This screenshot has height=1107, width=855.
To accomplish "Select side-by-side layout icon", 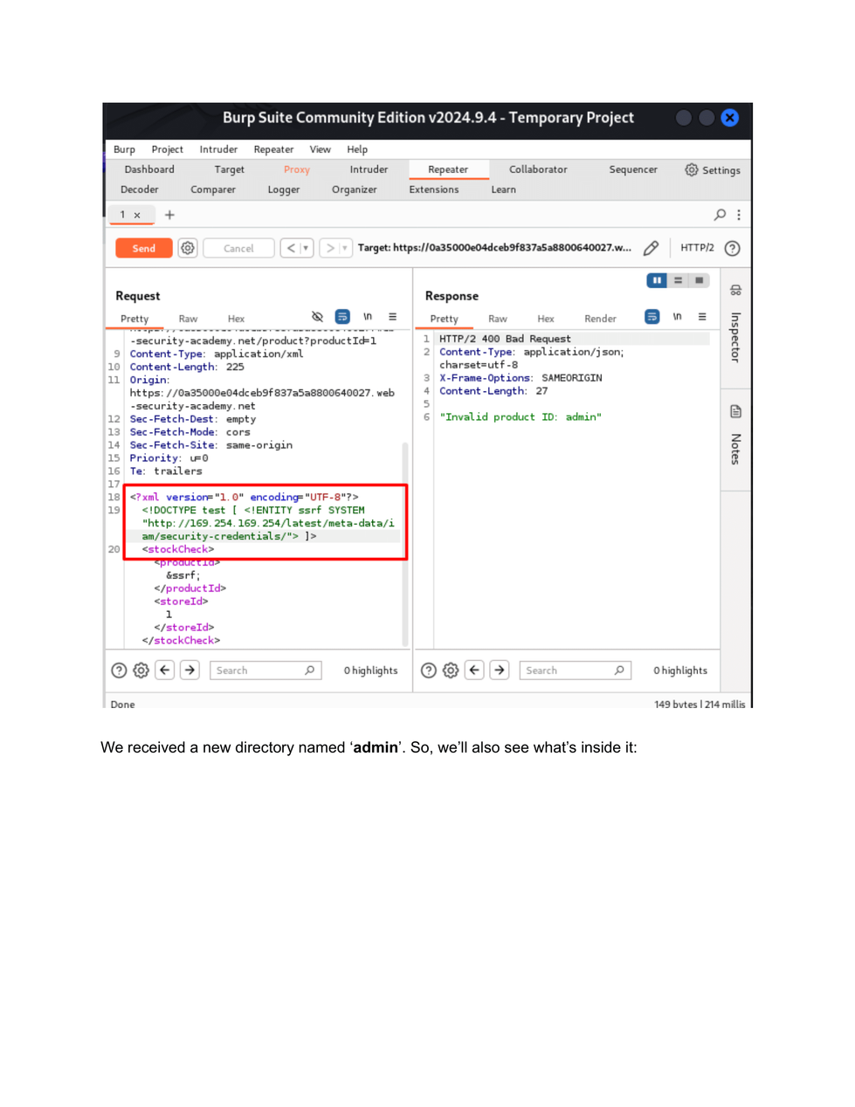I will [657, 280].
